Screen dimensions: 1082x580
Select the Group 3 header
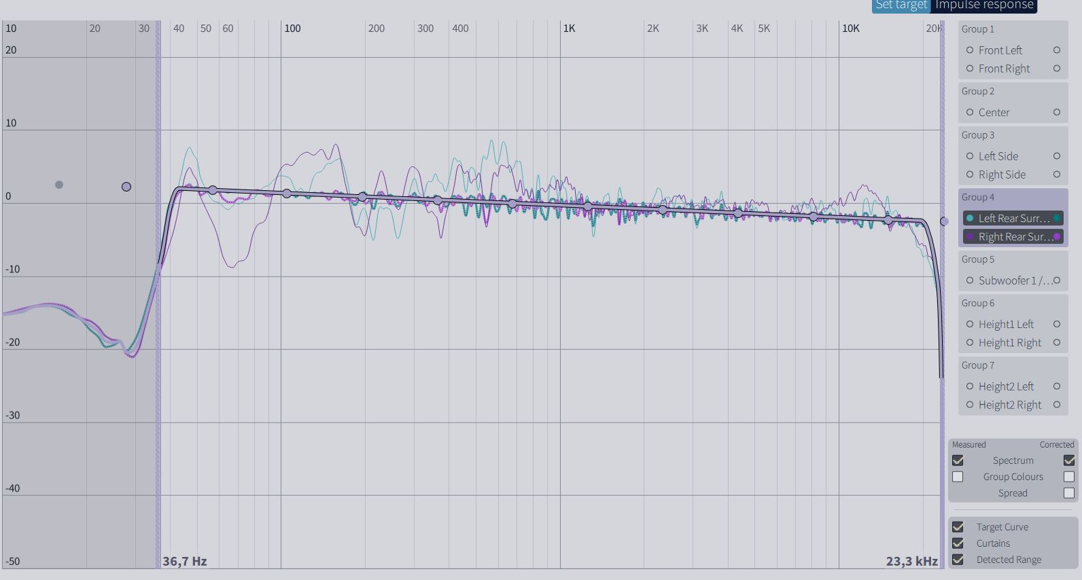tap(978, 135)
